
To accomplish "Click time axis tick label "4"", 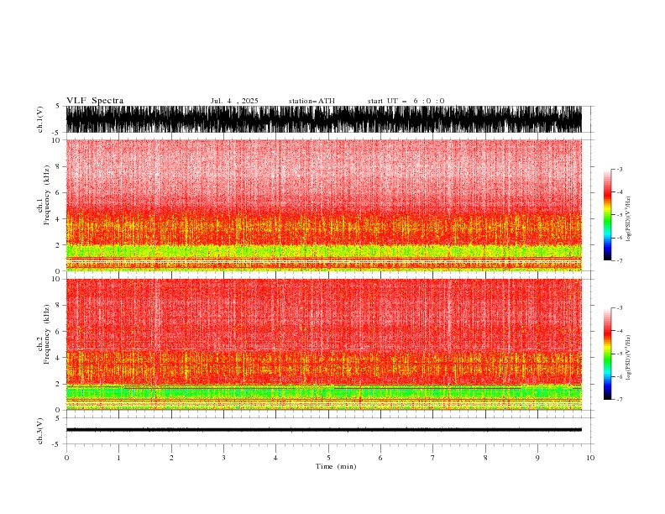I will (275, 458).
